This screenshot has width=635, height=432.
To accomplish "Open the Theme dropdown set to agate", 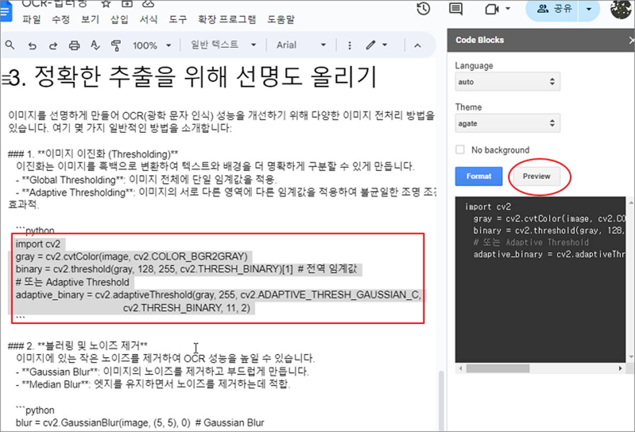I will point(507,123).
